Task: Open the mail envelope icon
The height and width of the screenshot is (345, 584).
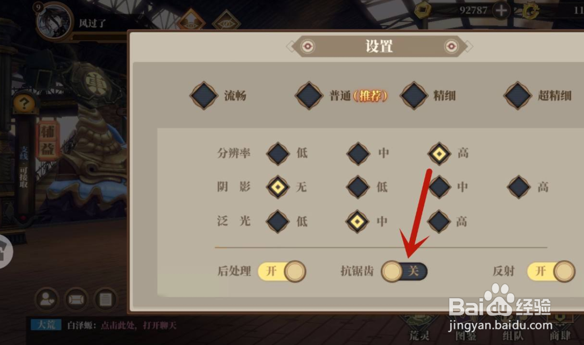Action: coord(76,300)
